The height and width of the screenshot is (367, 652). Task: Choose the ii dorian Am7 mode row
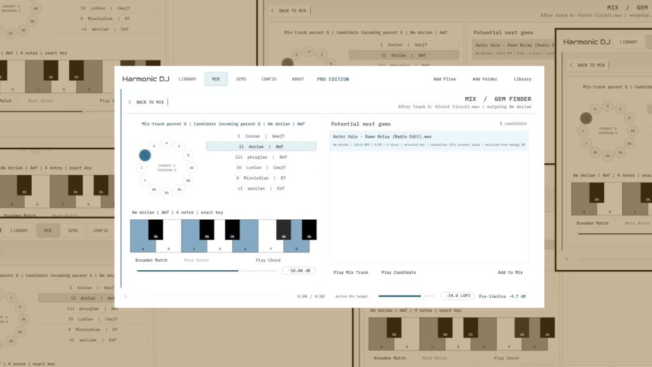click(x=261, y=147)
